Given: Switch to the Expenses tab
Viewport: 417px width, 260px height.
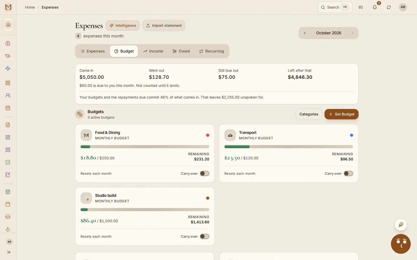Looking at the screenshot, I should click(x=93, y=51).
